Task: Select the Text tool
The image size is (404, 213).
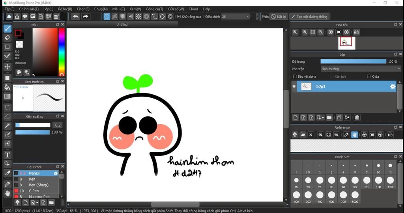Action: (x=7, y=155)
